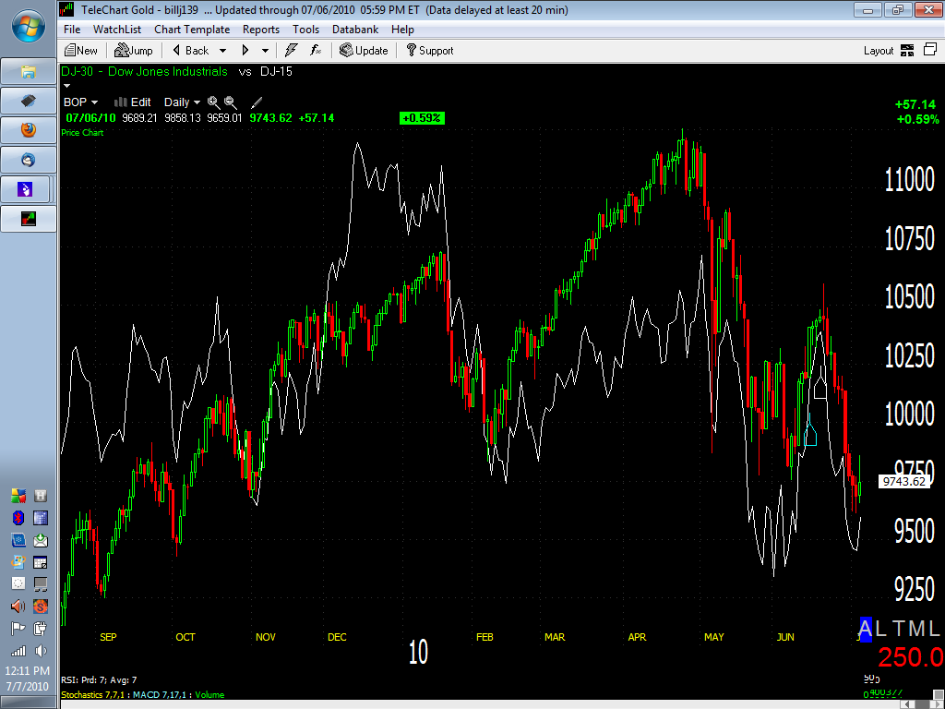Open the Databank menu

355,30
